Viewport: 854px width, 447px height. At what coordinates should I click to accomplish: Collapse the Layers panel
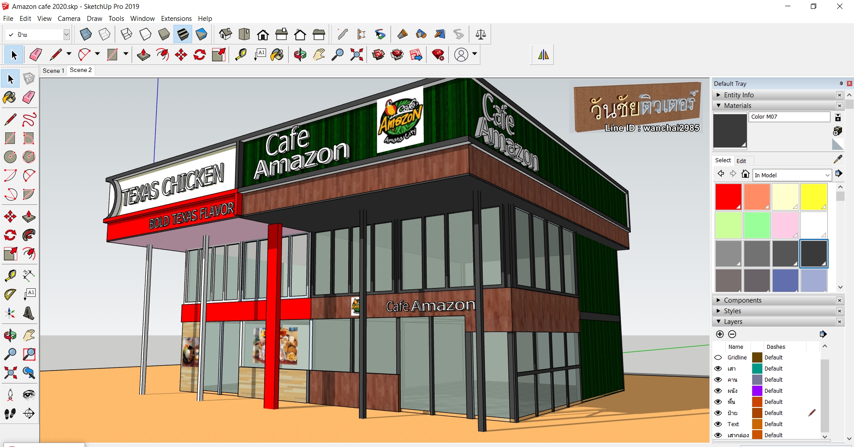click(x=718, y=322)
